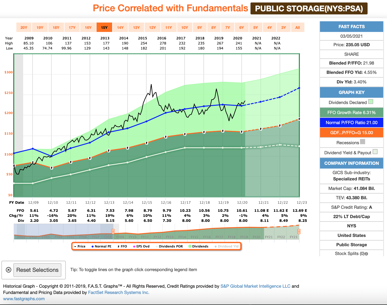The width and height of the screenshot is (387, 305).
Task: Toggle FFO legend item
Action: 122,246
